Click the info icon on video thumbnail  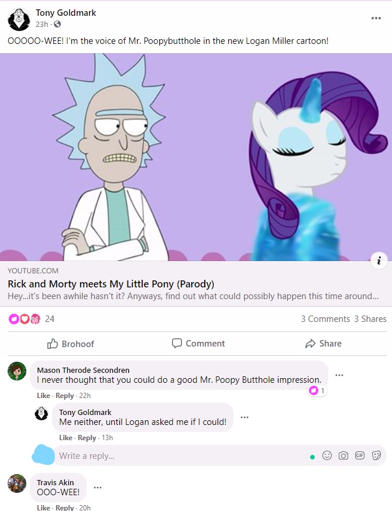[x=379, y=260]
